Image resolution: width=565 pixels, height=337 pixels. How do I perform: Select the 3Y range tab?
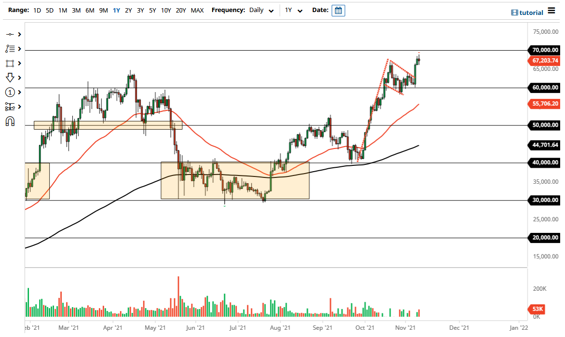point(140,10)
